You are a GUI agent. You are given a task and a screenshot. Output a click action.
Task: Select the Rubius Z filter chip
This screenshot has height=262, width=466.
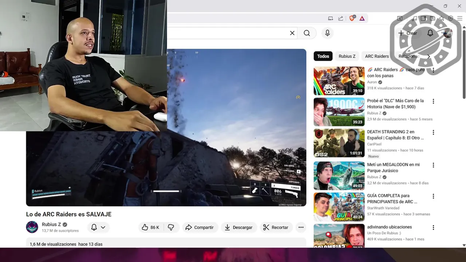coord(347,56)
